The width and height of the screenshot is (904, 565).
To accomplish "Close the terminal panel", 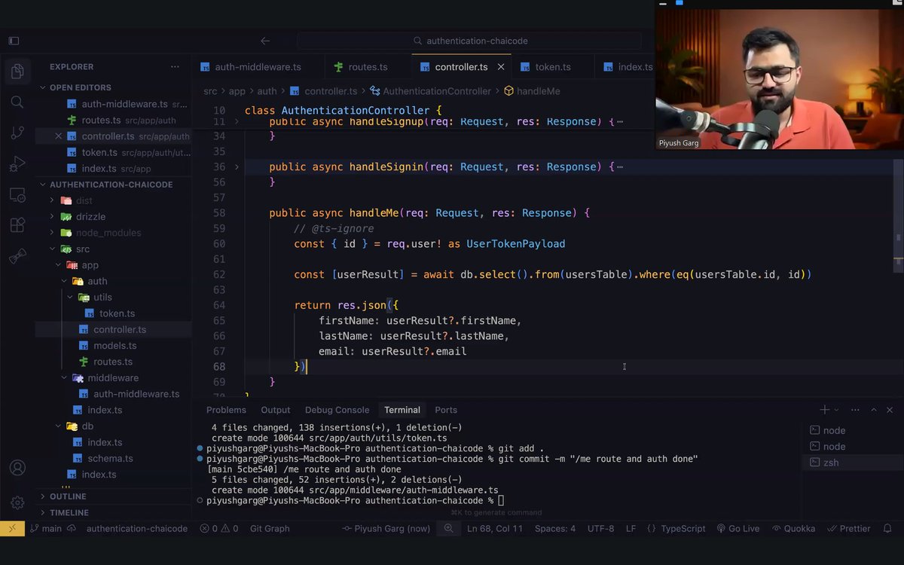I will click(x=890, y=410).
